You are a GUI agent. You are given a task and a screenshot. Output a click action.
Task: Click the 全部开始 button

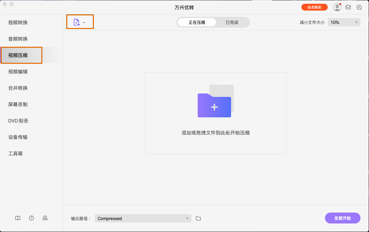point(342,218)
